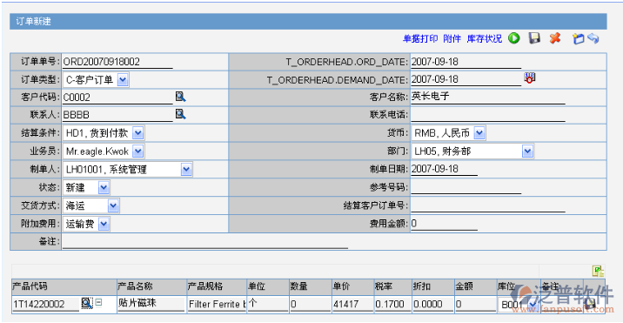The width and height of the screenshot is (623, 323).
Task: Click the green run arrow icon
Action: 513,38
